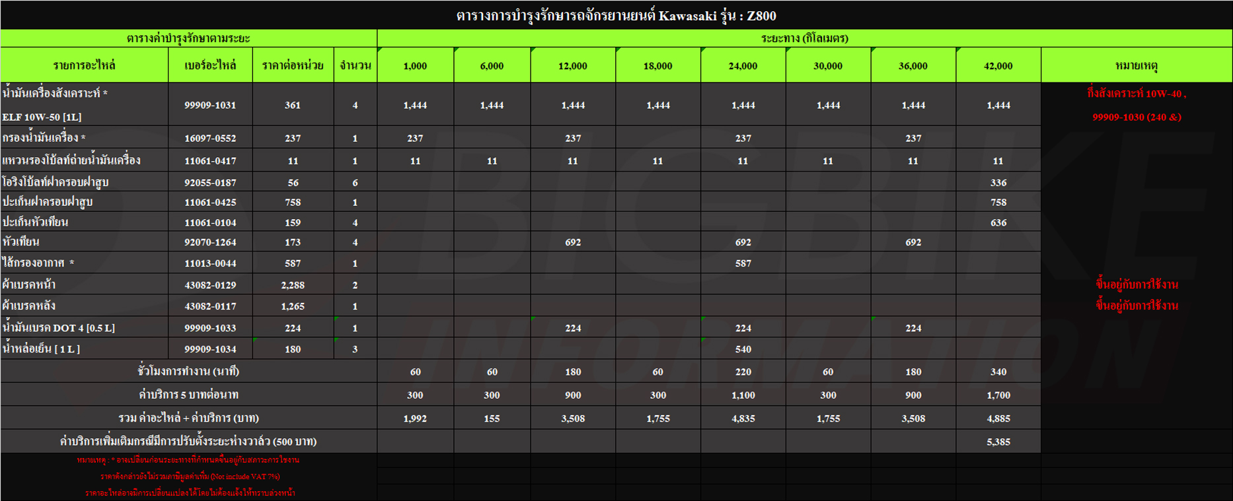Select part number 92055-0187 cell
Image resolution: width=1233 pixels, height=501 pixels.
(x=210, y=182)
